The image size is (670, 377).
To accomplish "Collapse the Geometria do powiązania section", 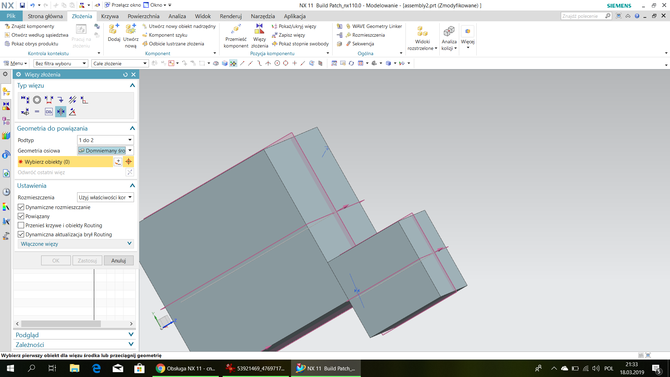I will (132, 128).
